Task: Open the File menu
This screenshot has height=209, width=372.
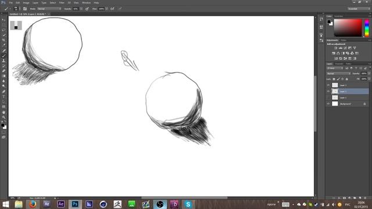Action: coord(10,2)
